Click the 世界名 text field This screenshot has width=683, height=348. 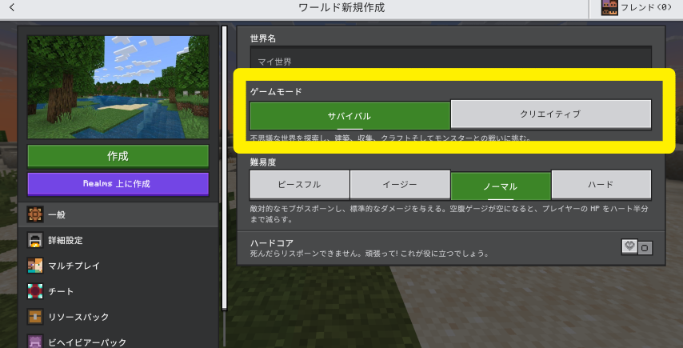(451, 58)
